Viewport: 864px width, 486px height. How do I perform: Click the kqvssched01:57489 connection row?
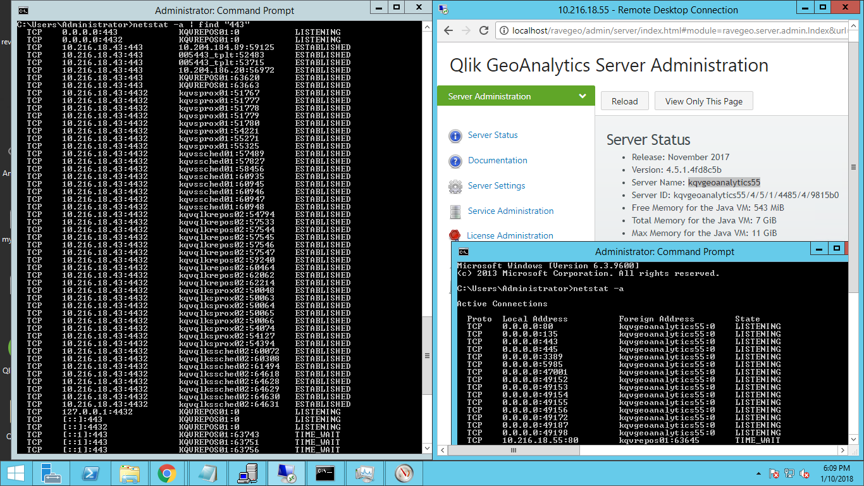coord(188,154)
